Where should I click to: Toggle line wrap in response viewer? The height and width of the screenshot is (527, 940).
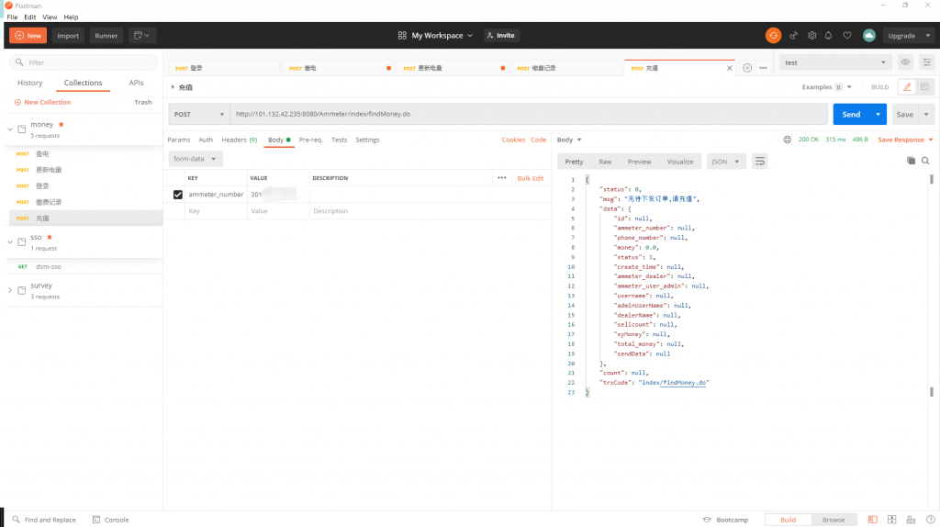coord(759,162)
